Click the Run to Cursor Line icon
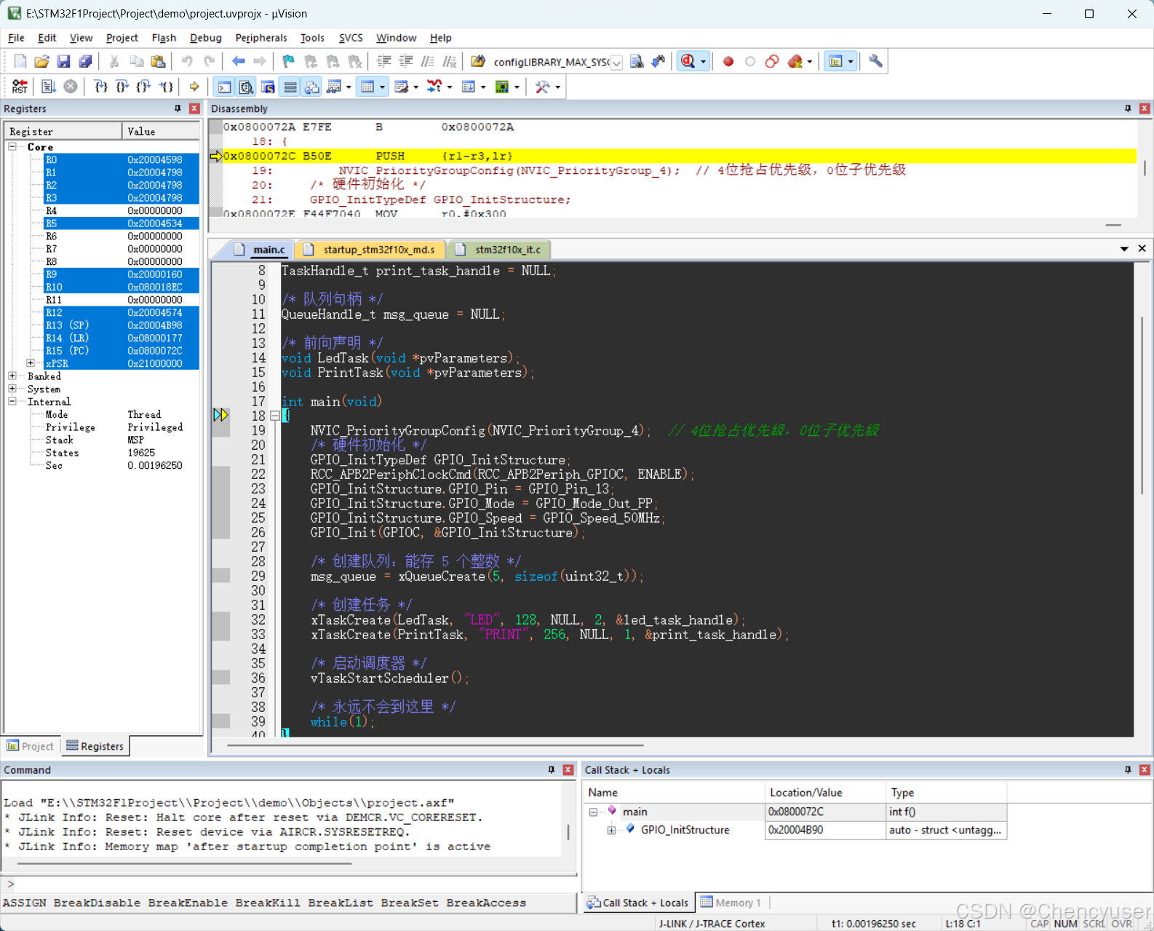Viewport: 1154px width, 931px height. pyautogui.click(x=167, y=87)
